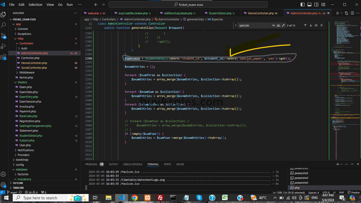Open the Accounts icon in activity bar
Image resolution: width=361 pixels, height=203 pixels.
click(x=3, y=174)
